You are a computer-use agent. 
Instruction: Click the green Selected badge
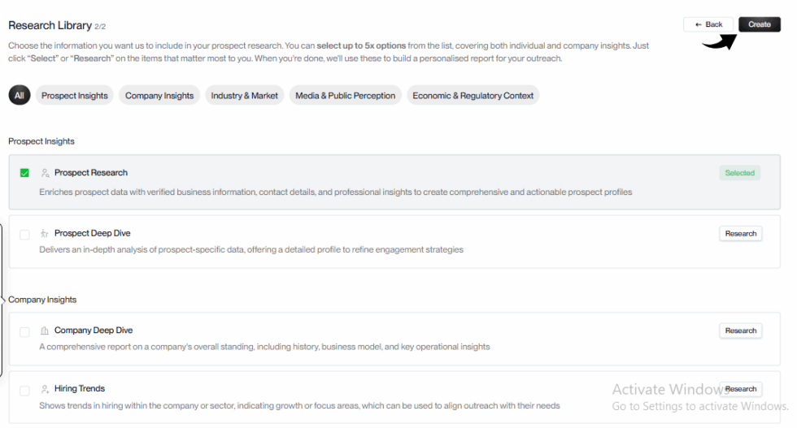tap(739, 173)
